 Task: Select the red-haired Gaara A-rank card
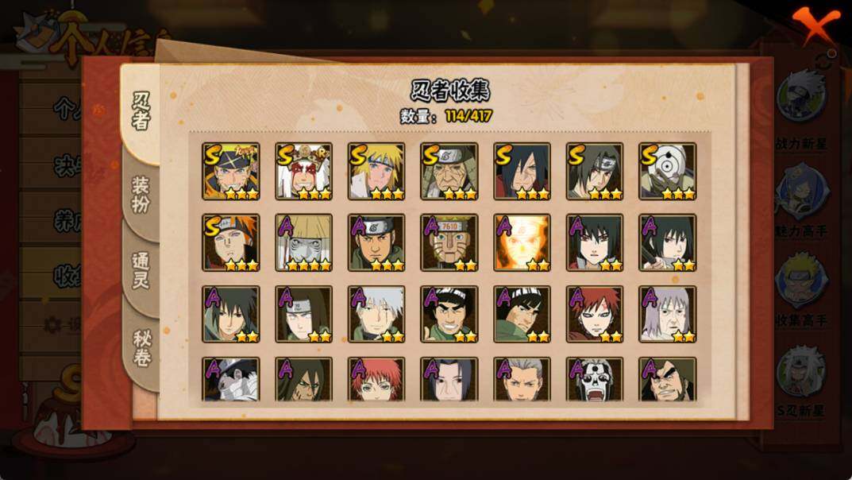[x=595, y=314]
